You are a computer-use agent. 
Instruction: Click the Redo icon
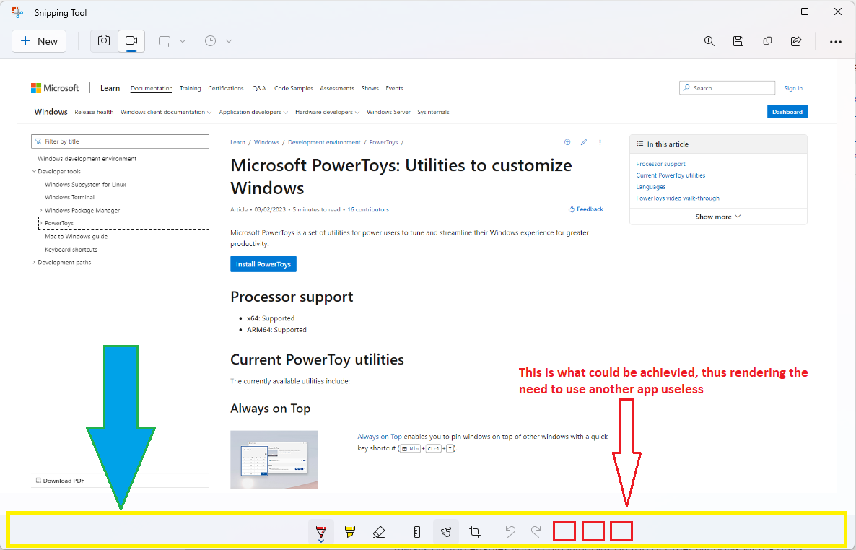[x=536, y=531]
